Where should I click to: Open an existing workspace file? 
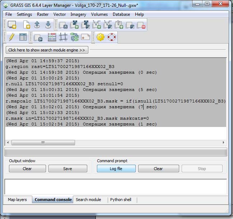coord(37,24)
